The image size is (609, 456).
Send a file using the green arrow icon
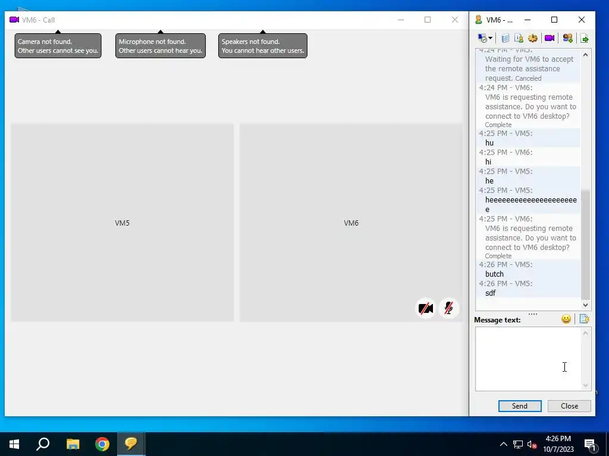point(584,38)
